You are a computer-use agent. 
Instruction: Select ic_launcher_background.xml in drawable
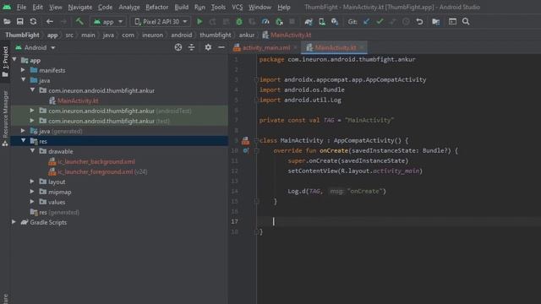click(96, 161)
